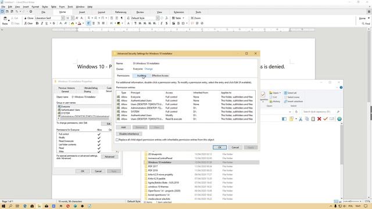Check Replace all child object permission entries
Image resolution: width=372 pixels, height=209 pixels.
coord(117,140)
